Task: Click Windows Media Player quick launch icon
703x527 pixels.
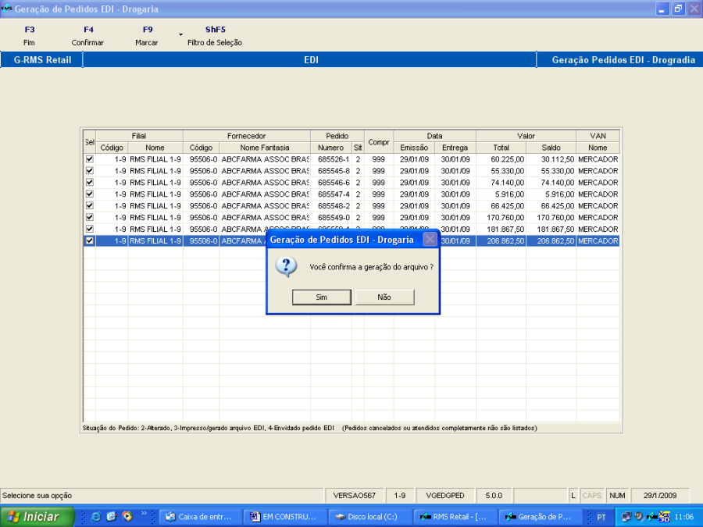Action: coord(128,517)
